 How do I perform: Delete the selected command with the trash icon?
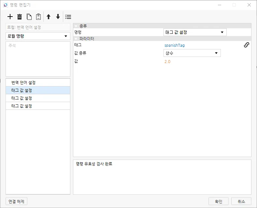click(20, 17)
